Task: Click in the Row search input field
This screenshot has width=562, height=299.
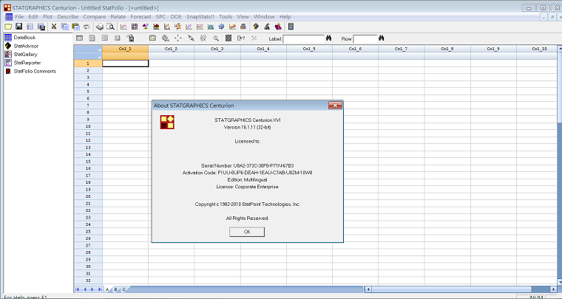Action: coord(365,38)
